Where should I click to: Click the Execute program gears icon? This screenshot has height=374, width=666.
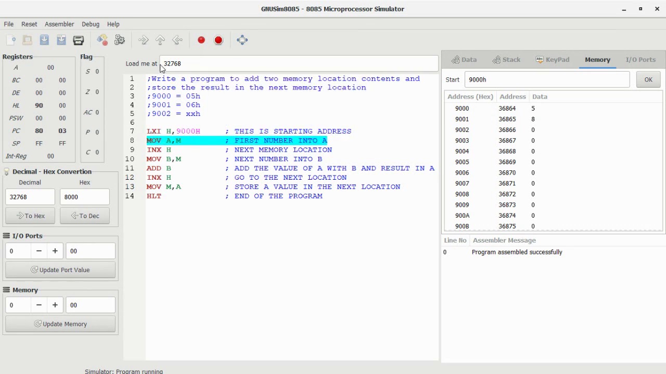pos(120,40)
